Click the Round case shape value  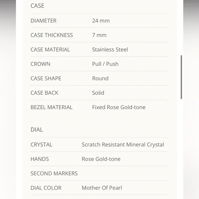[x=100, y=79]
